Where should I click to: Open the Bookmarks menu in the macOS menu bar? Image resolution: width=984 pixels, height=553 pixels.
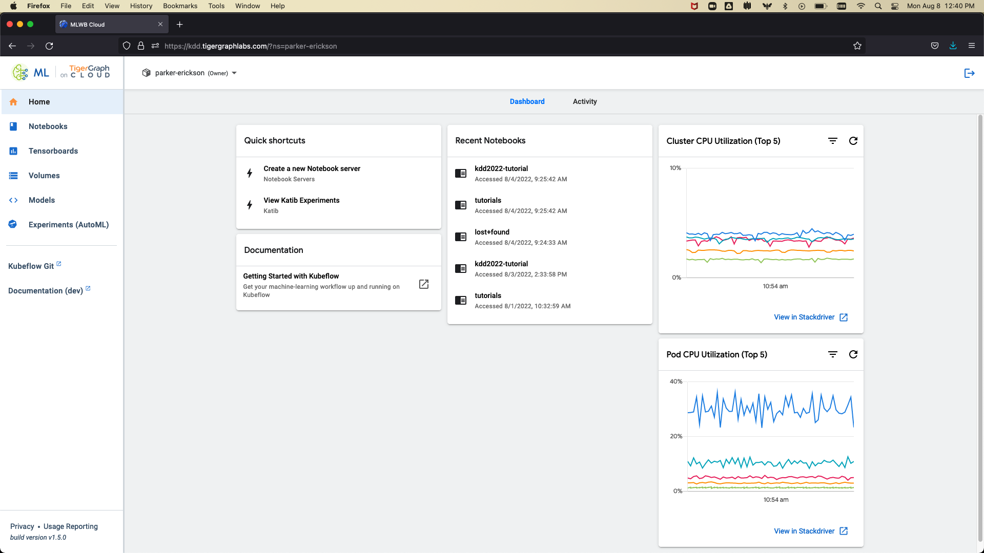180,6
